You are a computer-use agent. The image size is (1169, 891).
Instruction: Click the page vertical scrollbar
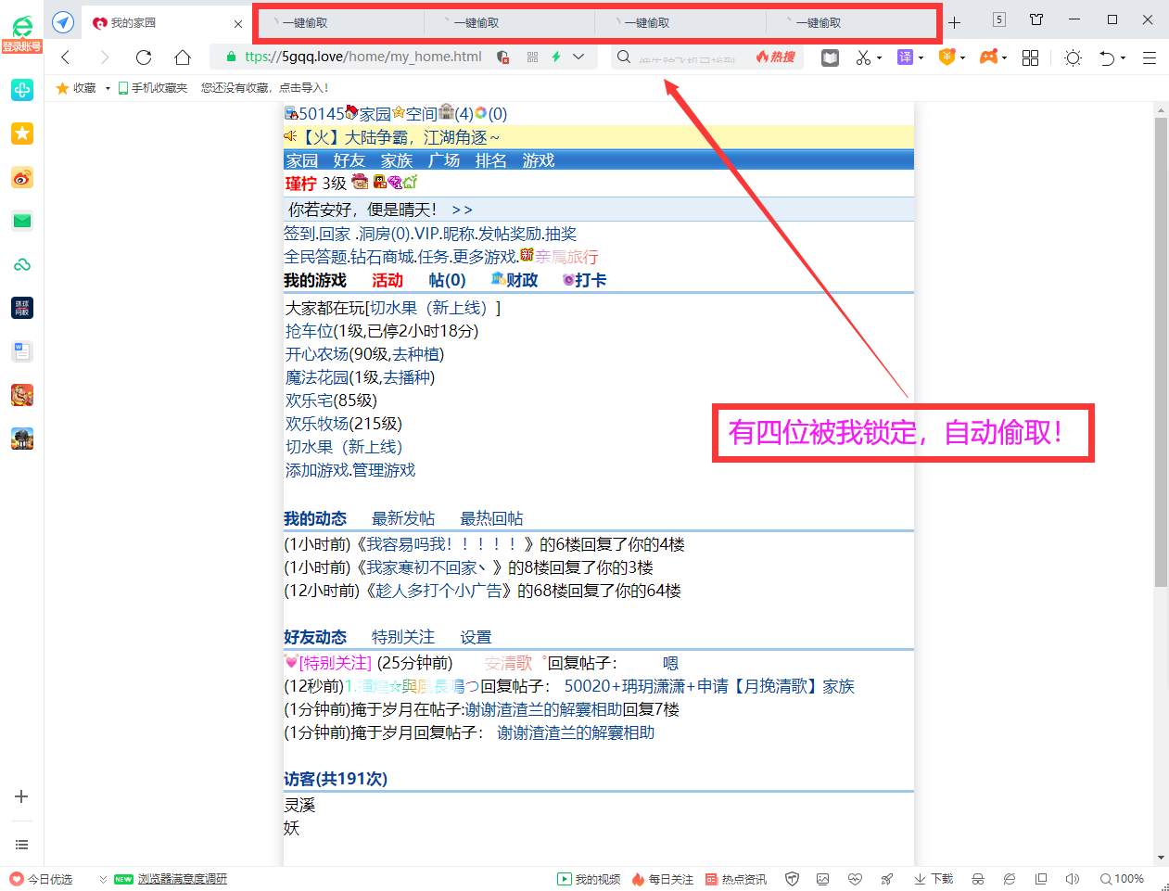(1161, 351)
